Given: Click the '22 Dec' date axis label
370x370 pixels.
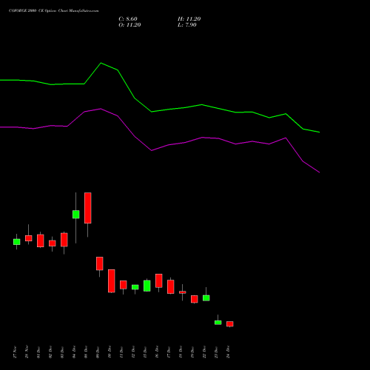Looking at the screenshot, I should (204, 352).
